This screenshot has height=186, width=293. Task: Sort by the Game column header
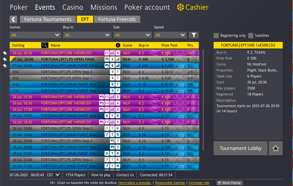click(x=127, y=45)
